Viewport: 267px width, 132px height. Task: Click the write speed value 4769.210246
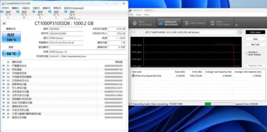[196, 76]
